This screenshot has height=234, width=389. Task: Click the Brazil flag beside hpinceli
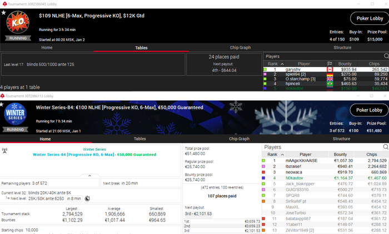pyautogui.click(x=330, y=84)
